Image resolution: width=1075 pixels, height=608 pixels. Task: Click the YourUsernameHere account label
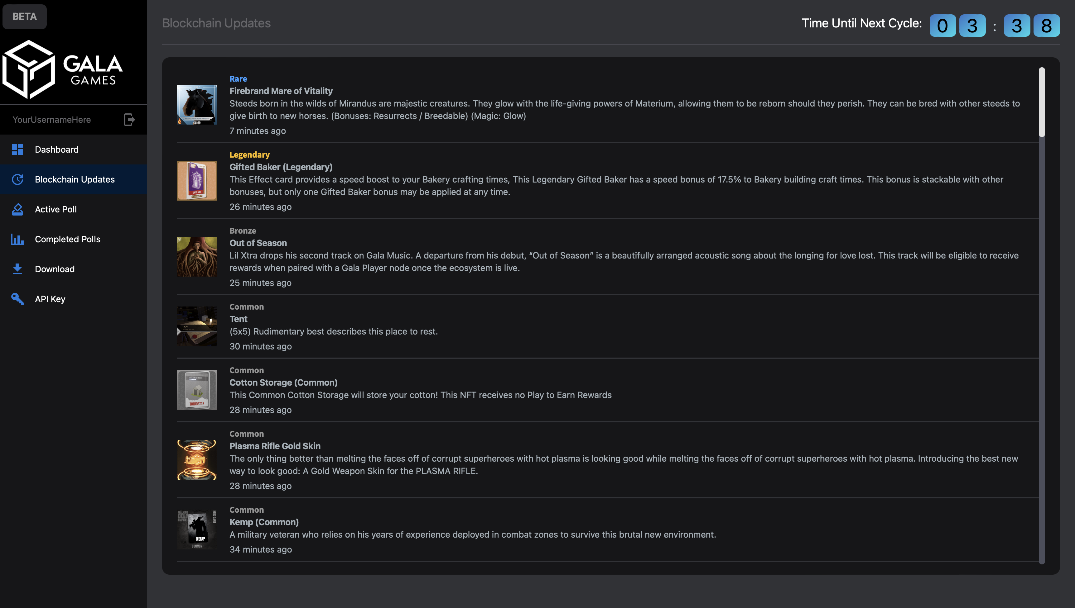point(52,120)
